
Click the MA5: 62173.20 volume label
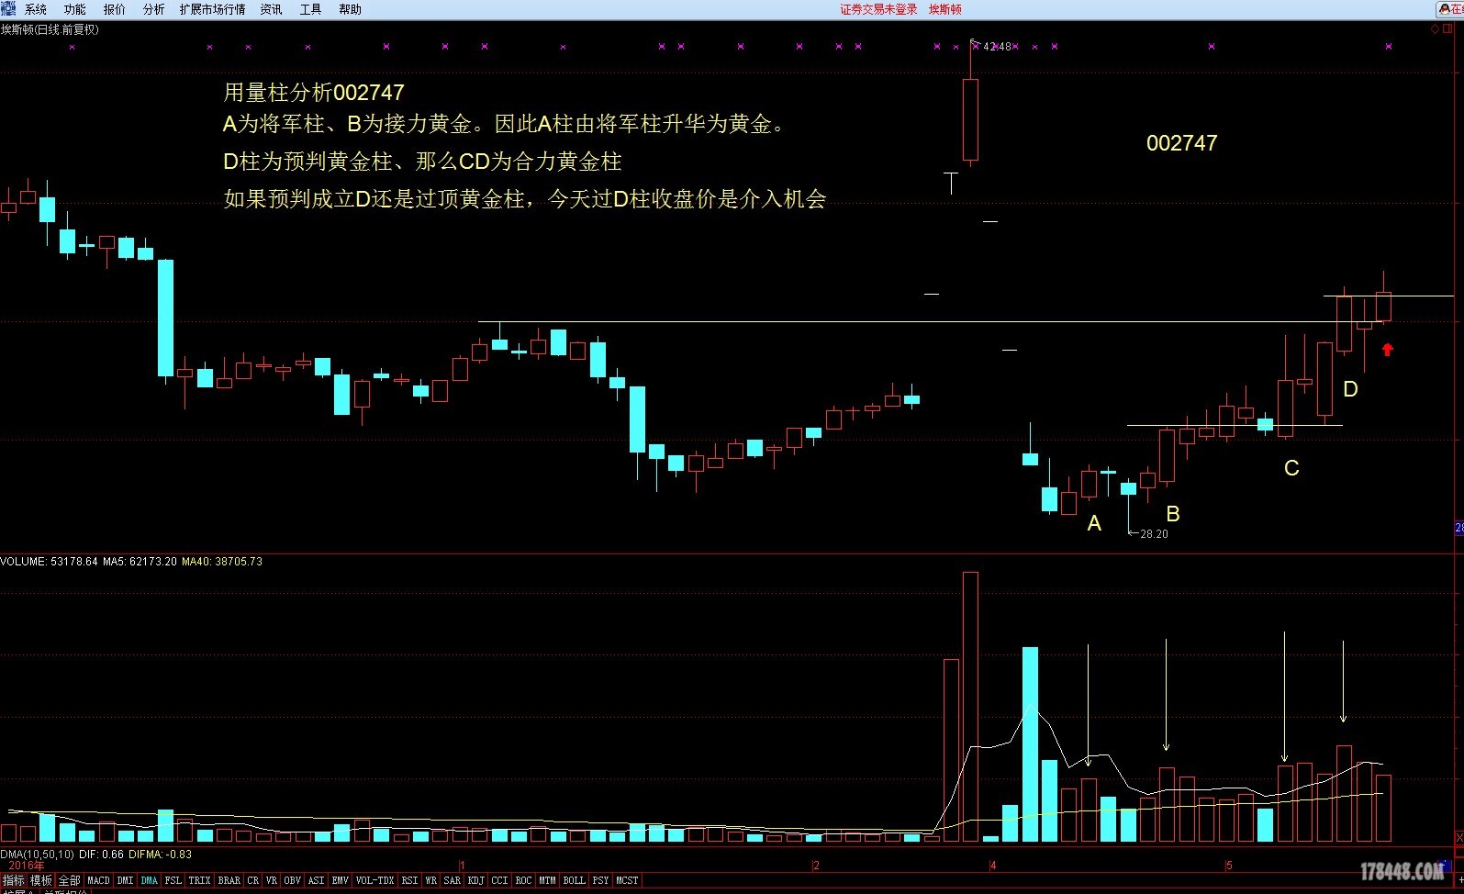tap(140, 562)
